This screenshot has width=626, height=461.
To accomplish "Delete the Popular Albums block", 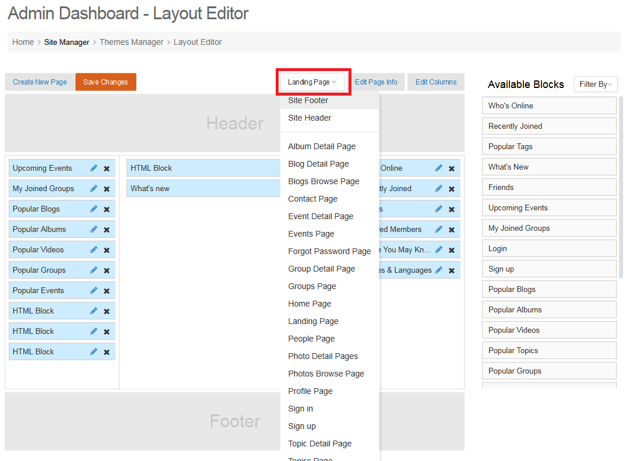I will pos(107,230).
